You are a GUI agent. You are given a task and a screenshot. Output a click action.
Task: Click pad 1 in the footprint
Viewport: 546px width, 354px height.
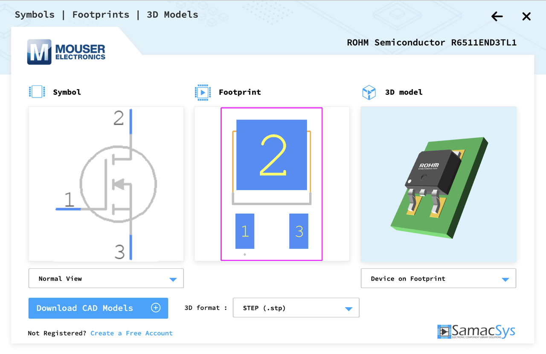coord(245,231)
